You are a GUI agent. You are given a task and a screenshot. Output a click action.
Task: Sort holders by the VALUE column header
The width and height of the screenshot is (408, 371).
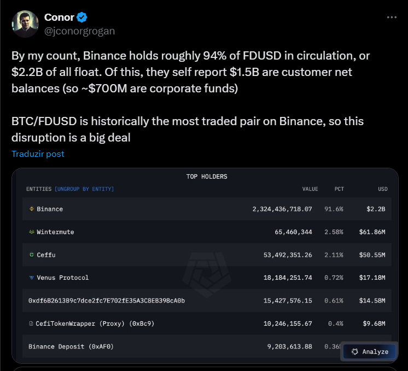310,189
